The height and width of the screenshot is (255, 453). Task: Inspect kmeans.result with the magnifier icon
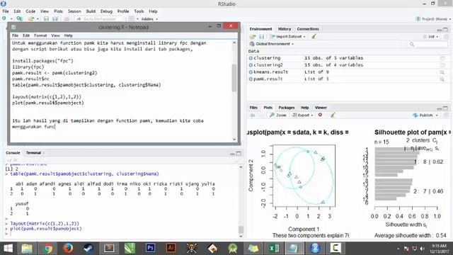click(442, 72)
